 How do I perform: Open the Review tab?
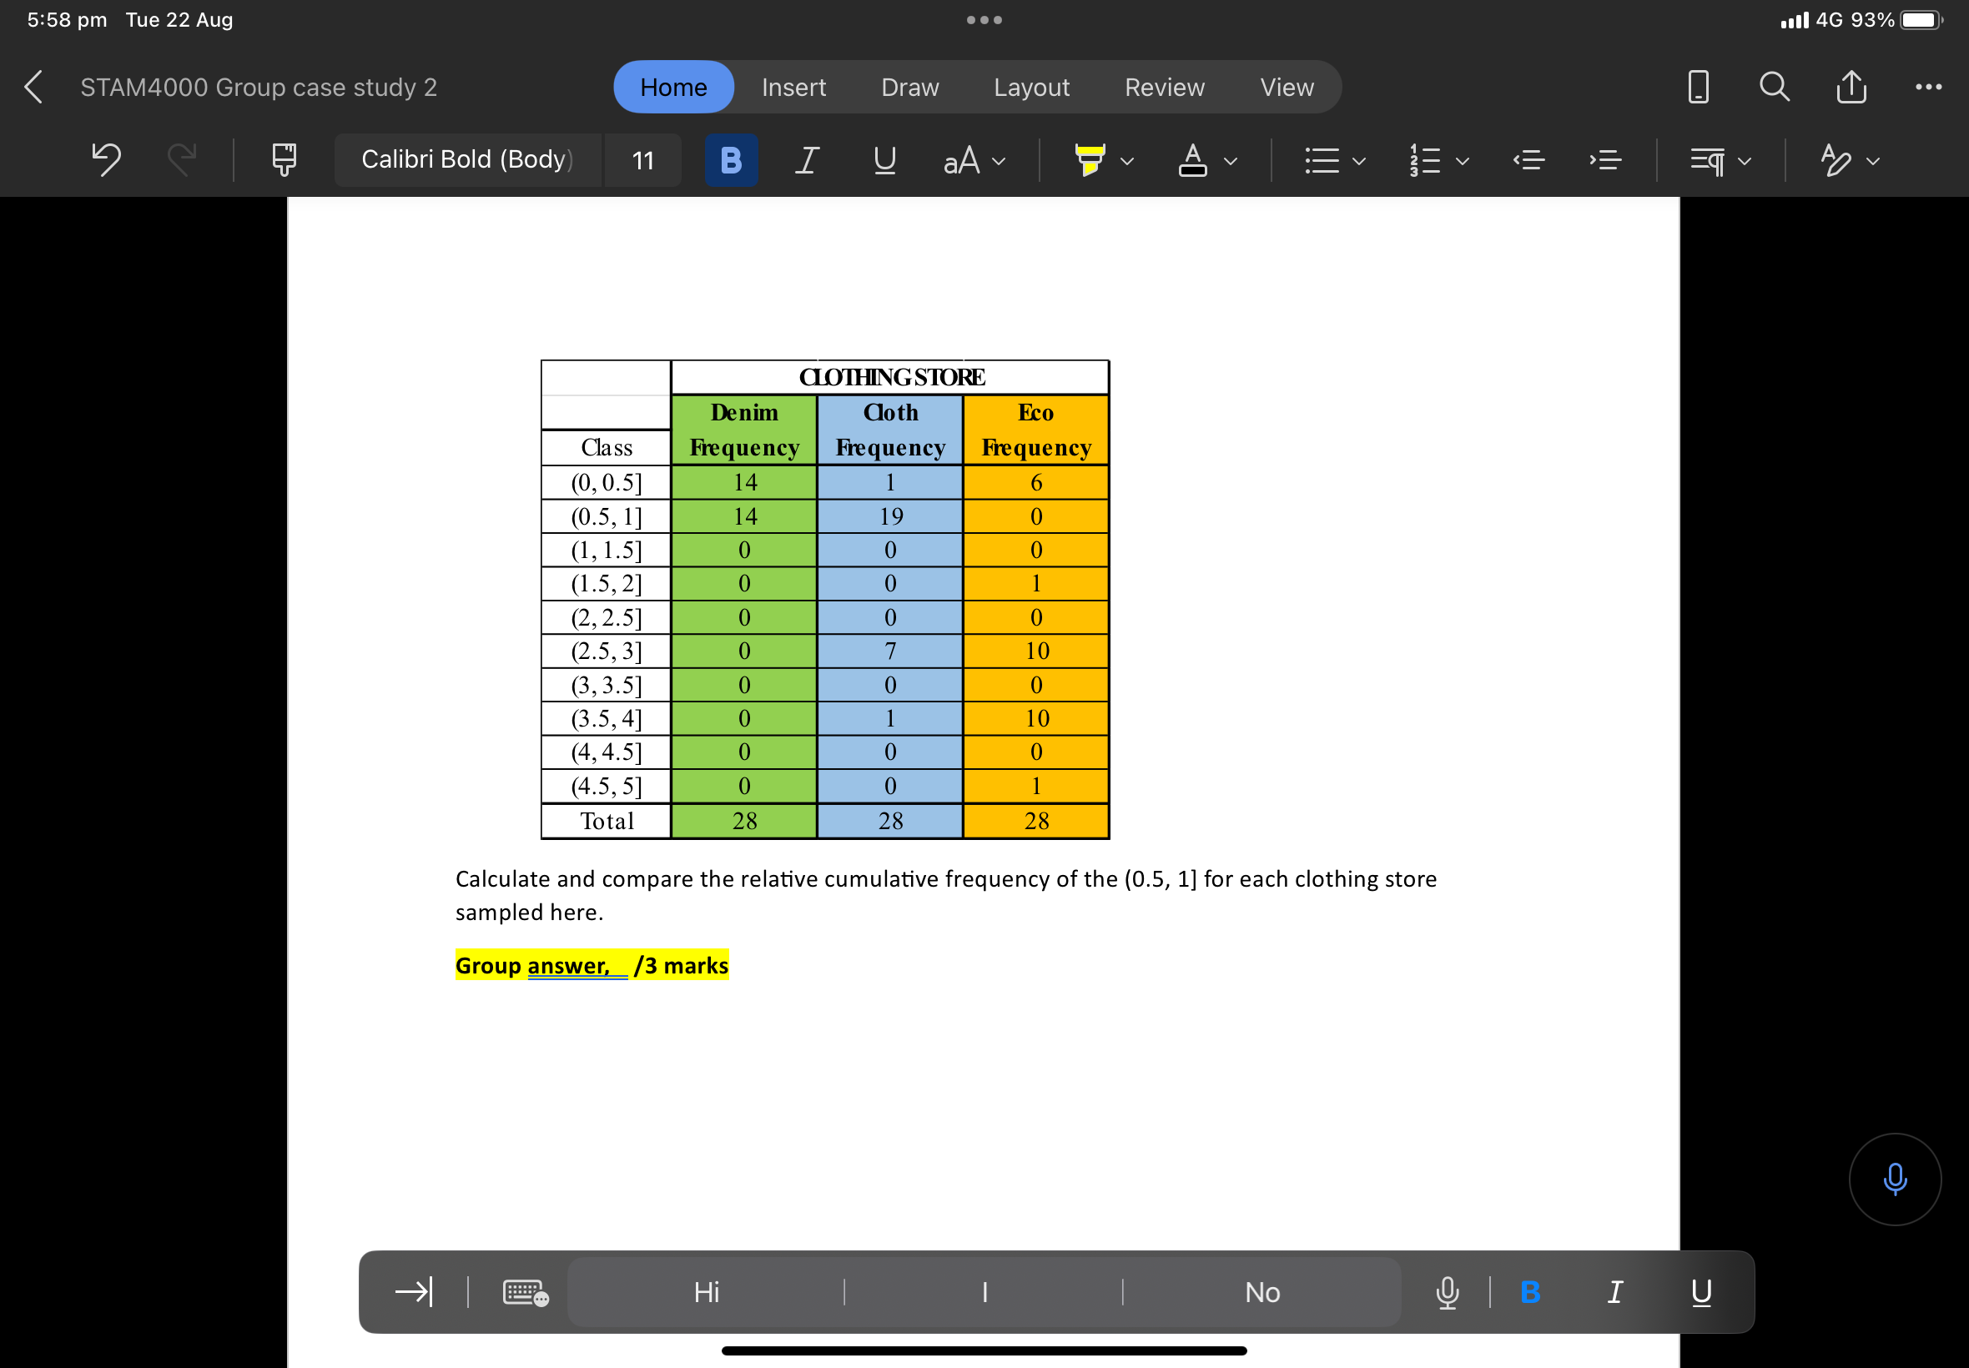coord(1164,87)
